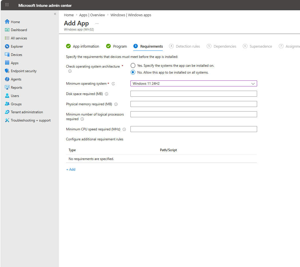Click 'No requirements are specified.' row

[x=161, y=159]
